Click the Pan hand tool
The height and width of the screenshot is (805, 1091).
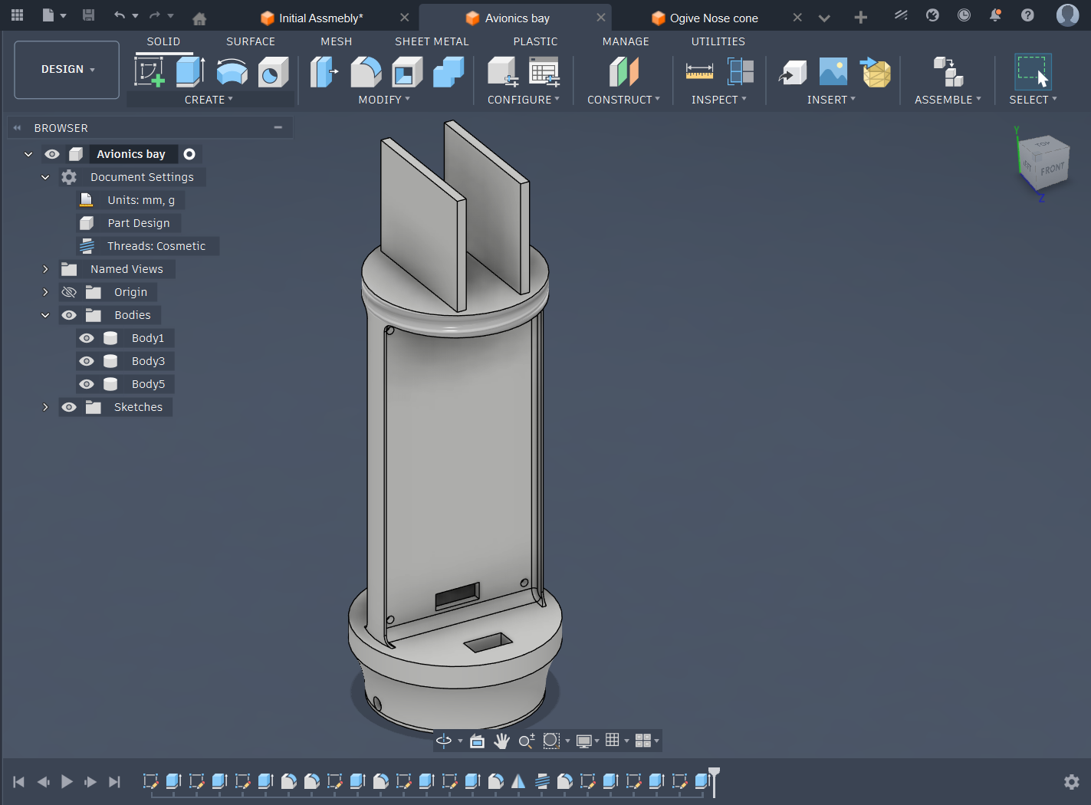click(x=501, y=741)
